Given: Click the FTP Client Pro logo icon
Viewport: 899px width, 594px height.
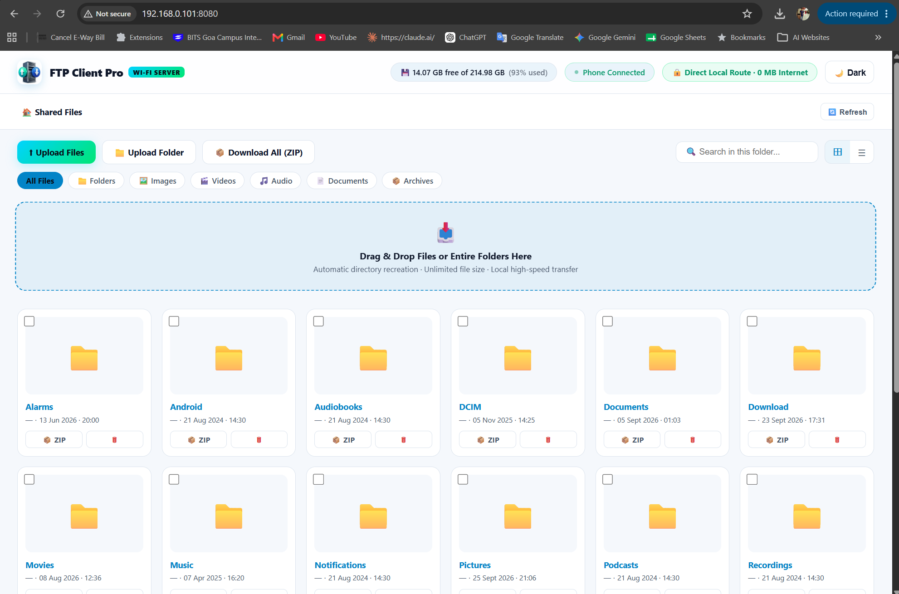Looking at the screenshot, I should [x=29, y=73].
